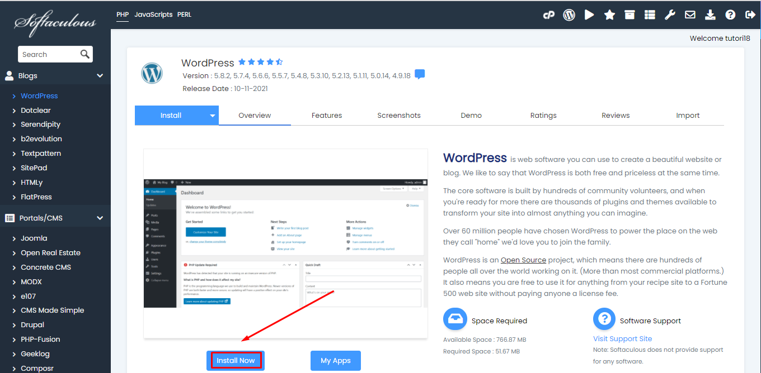Click the Portals/CMS category list icon

tap(10, 218)
